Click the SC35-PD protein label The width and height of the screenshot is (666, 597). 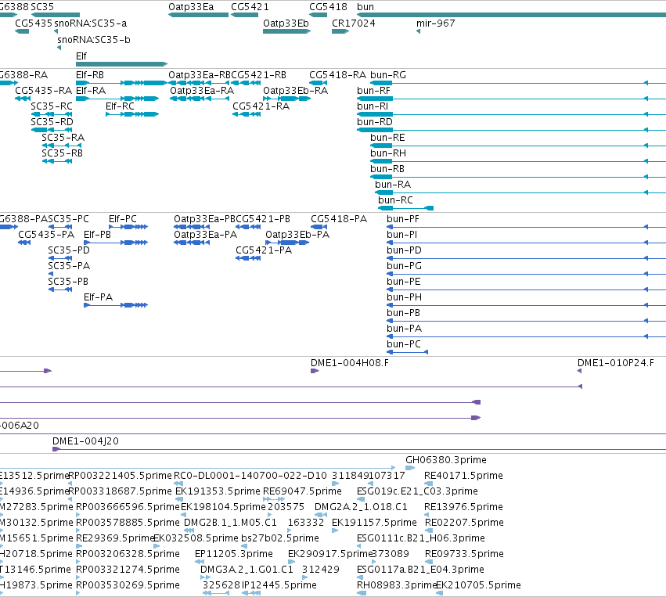coord(69,250)
